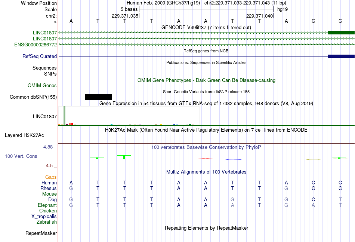Click the 100 Vert. Cons label

[21, 156]
